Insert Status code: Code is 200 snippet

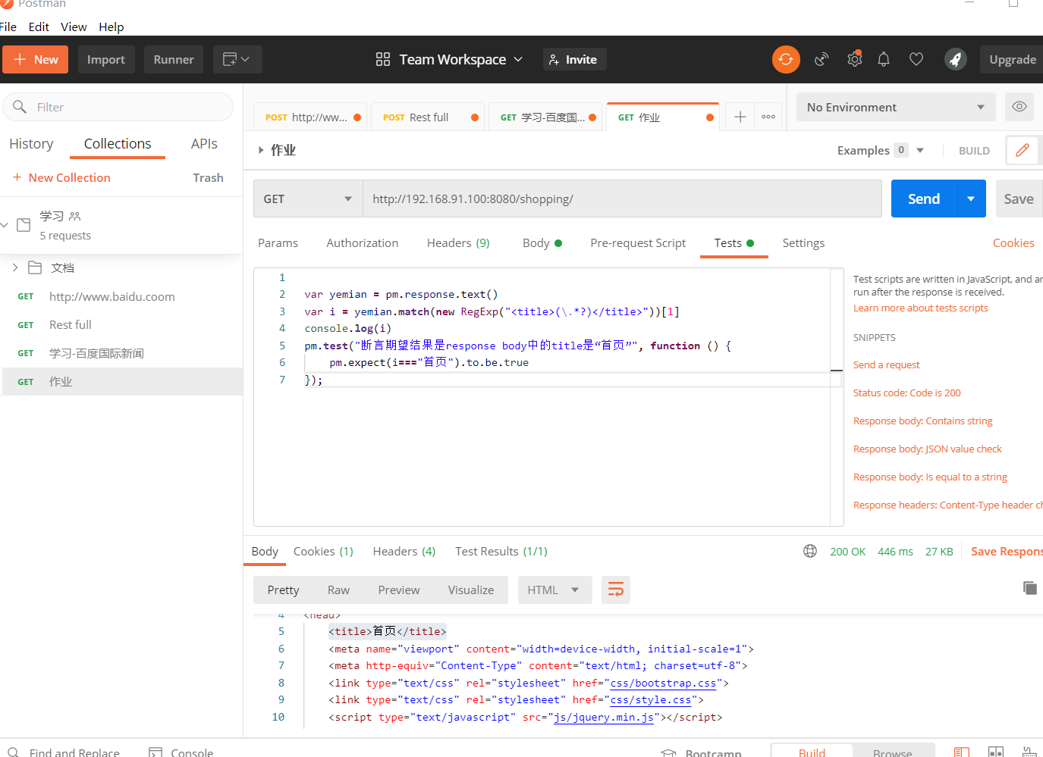906,393
